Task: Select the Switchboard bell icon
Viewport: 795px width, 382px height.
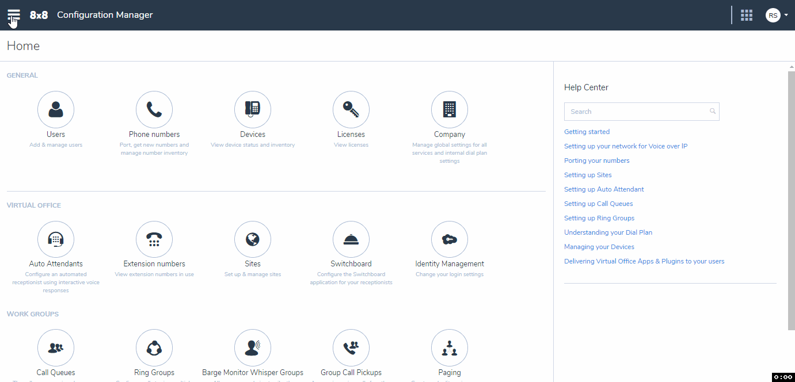Action: [351, 239]
